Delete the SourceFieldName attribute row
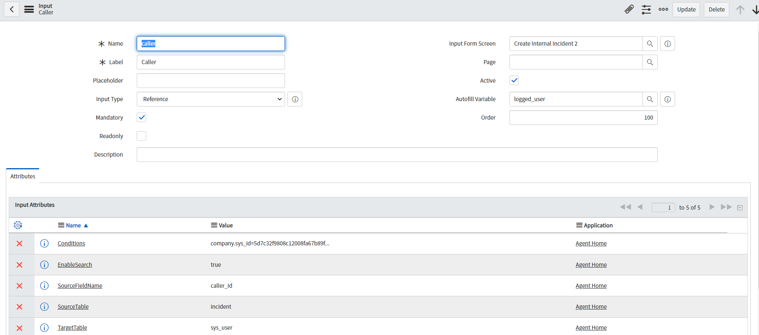Screen dimensions: 759x335 (19, 286)
